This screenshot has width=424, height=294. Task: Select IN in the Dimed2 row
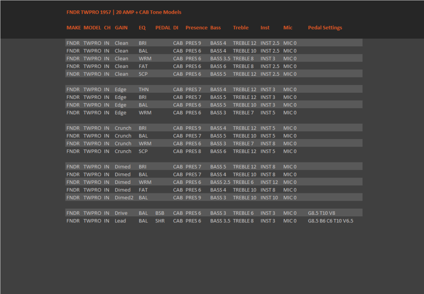point(107,198)
